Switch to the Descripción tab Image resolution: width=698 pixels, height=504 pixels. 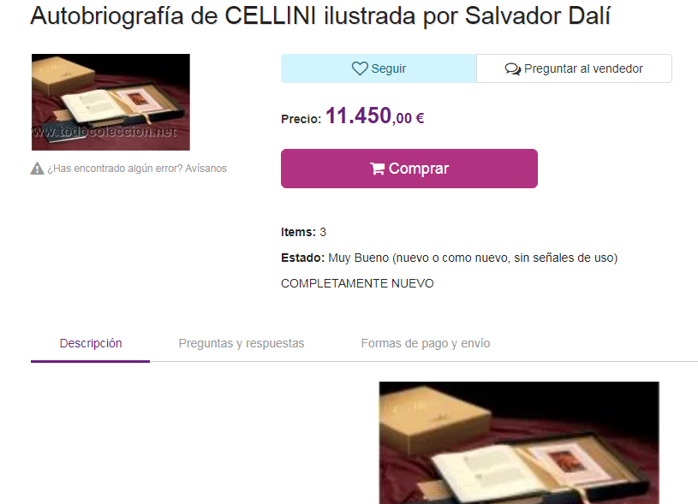tap(91, 343)
